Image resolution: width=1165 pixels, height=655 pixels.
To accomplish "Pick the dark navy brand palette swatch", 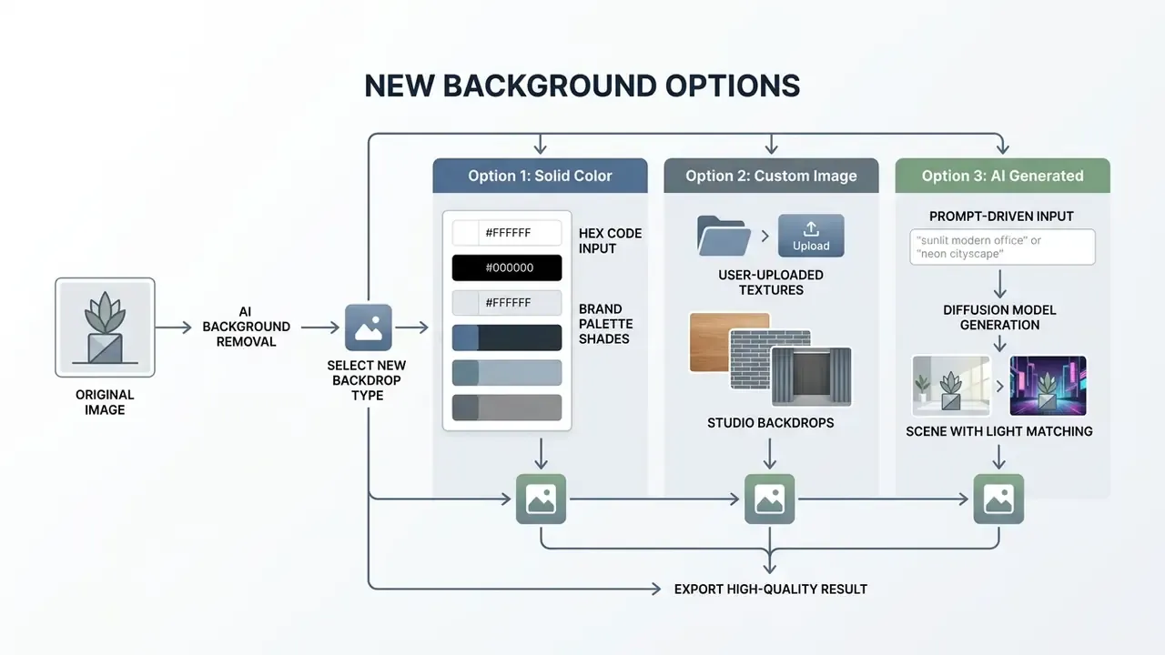I will 507,338.
